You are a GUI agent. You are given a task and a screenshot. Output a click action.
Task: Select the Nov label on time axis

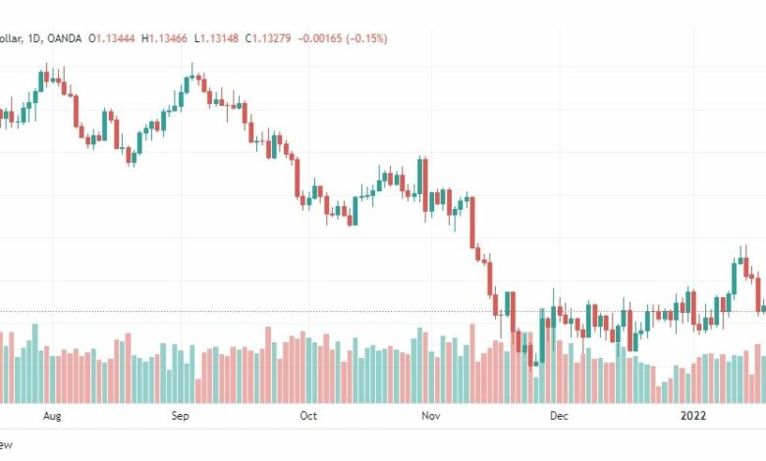tap(431, 416)
